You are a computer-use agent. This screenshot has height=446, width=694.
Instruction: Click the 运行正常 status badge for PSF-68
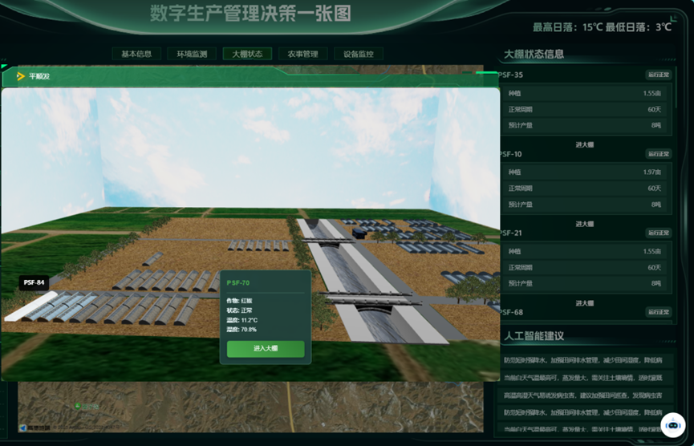click(658, 312)
